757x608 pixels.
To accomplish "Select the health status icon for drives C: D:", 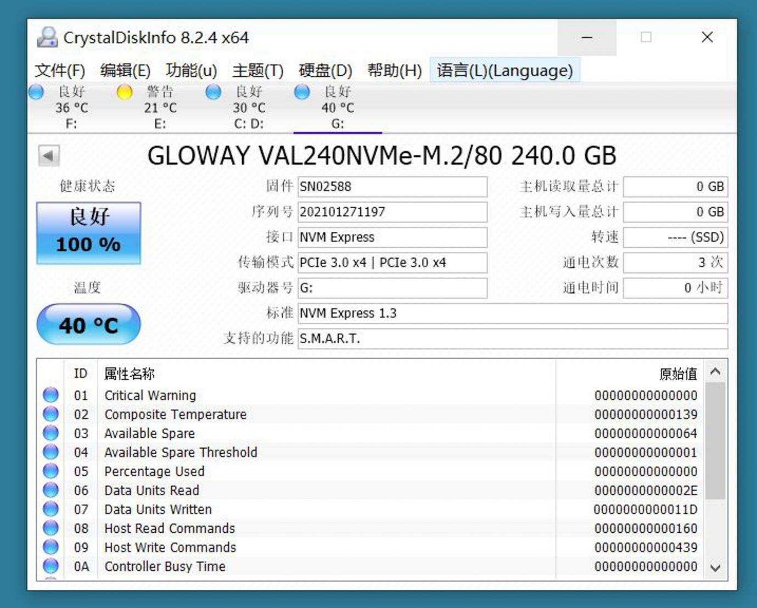I will point(213,92).
